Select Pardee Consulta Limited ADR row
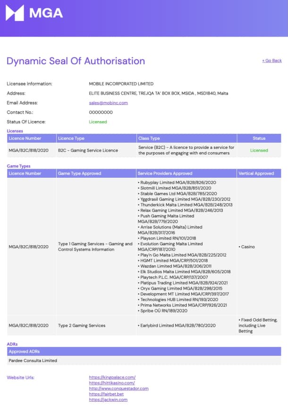The height and width of the screenshot is (406, 288). pos(144,361)
